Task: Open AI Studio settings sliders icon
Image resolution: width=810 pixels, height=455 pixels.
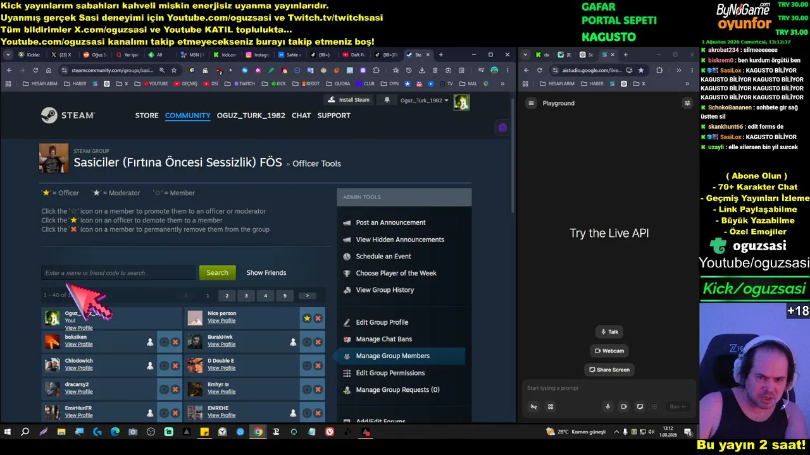Action: [687, 103]
